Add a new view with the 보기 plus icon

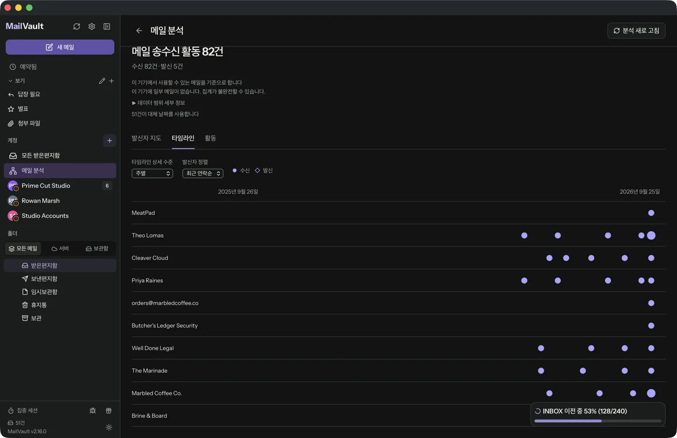(x=111, y=81)
